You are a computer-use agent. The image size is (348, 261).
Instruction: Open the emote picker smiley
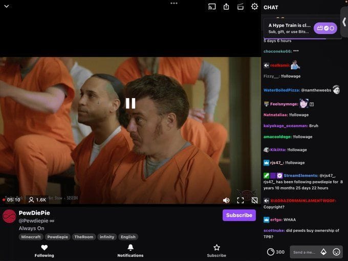pos(336,252)
